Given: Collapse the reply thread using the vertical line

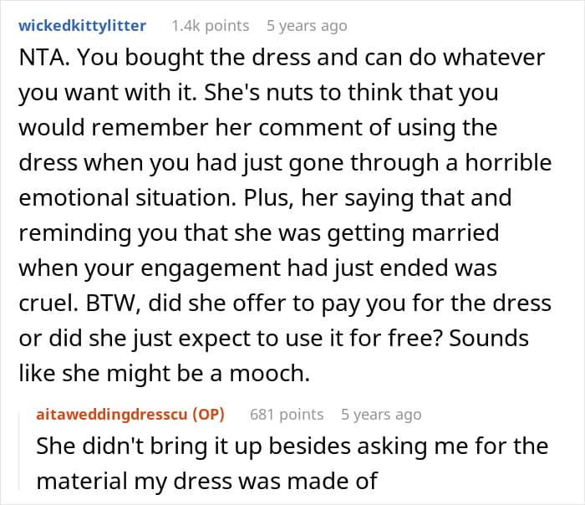Looking at the screenshot, I should 21,451.
